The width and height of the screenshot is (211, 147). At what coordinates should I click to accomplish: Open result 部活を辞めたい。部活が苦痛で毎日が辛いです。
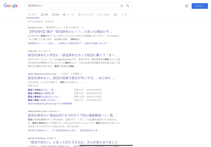[x=71, y=78]
